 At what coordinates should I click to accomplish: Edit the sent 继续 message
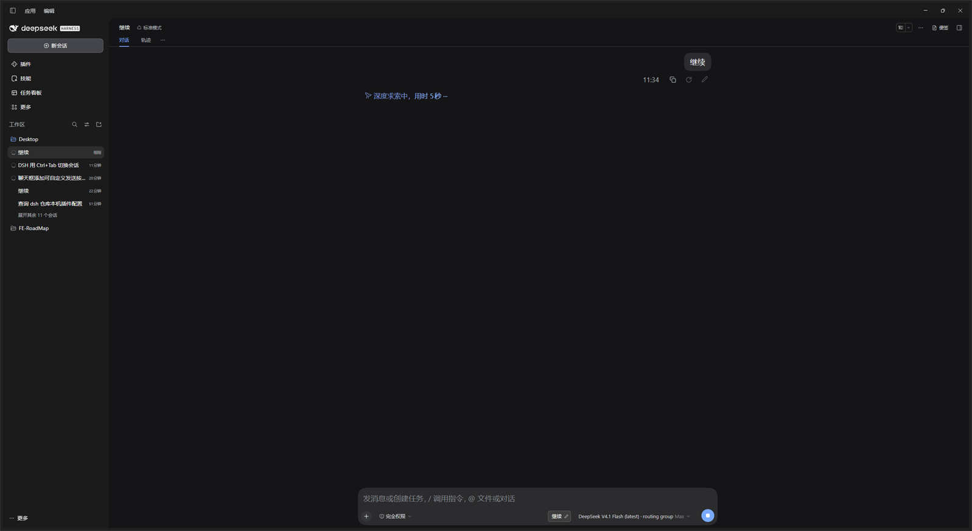pos(705,80)
